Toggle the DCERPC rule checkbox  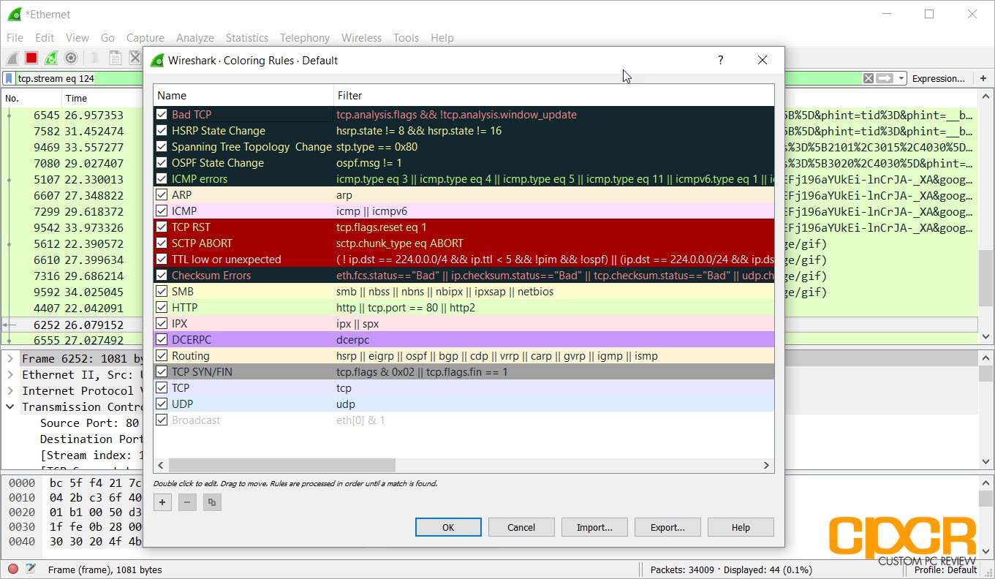point(162,340)
